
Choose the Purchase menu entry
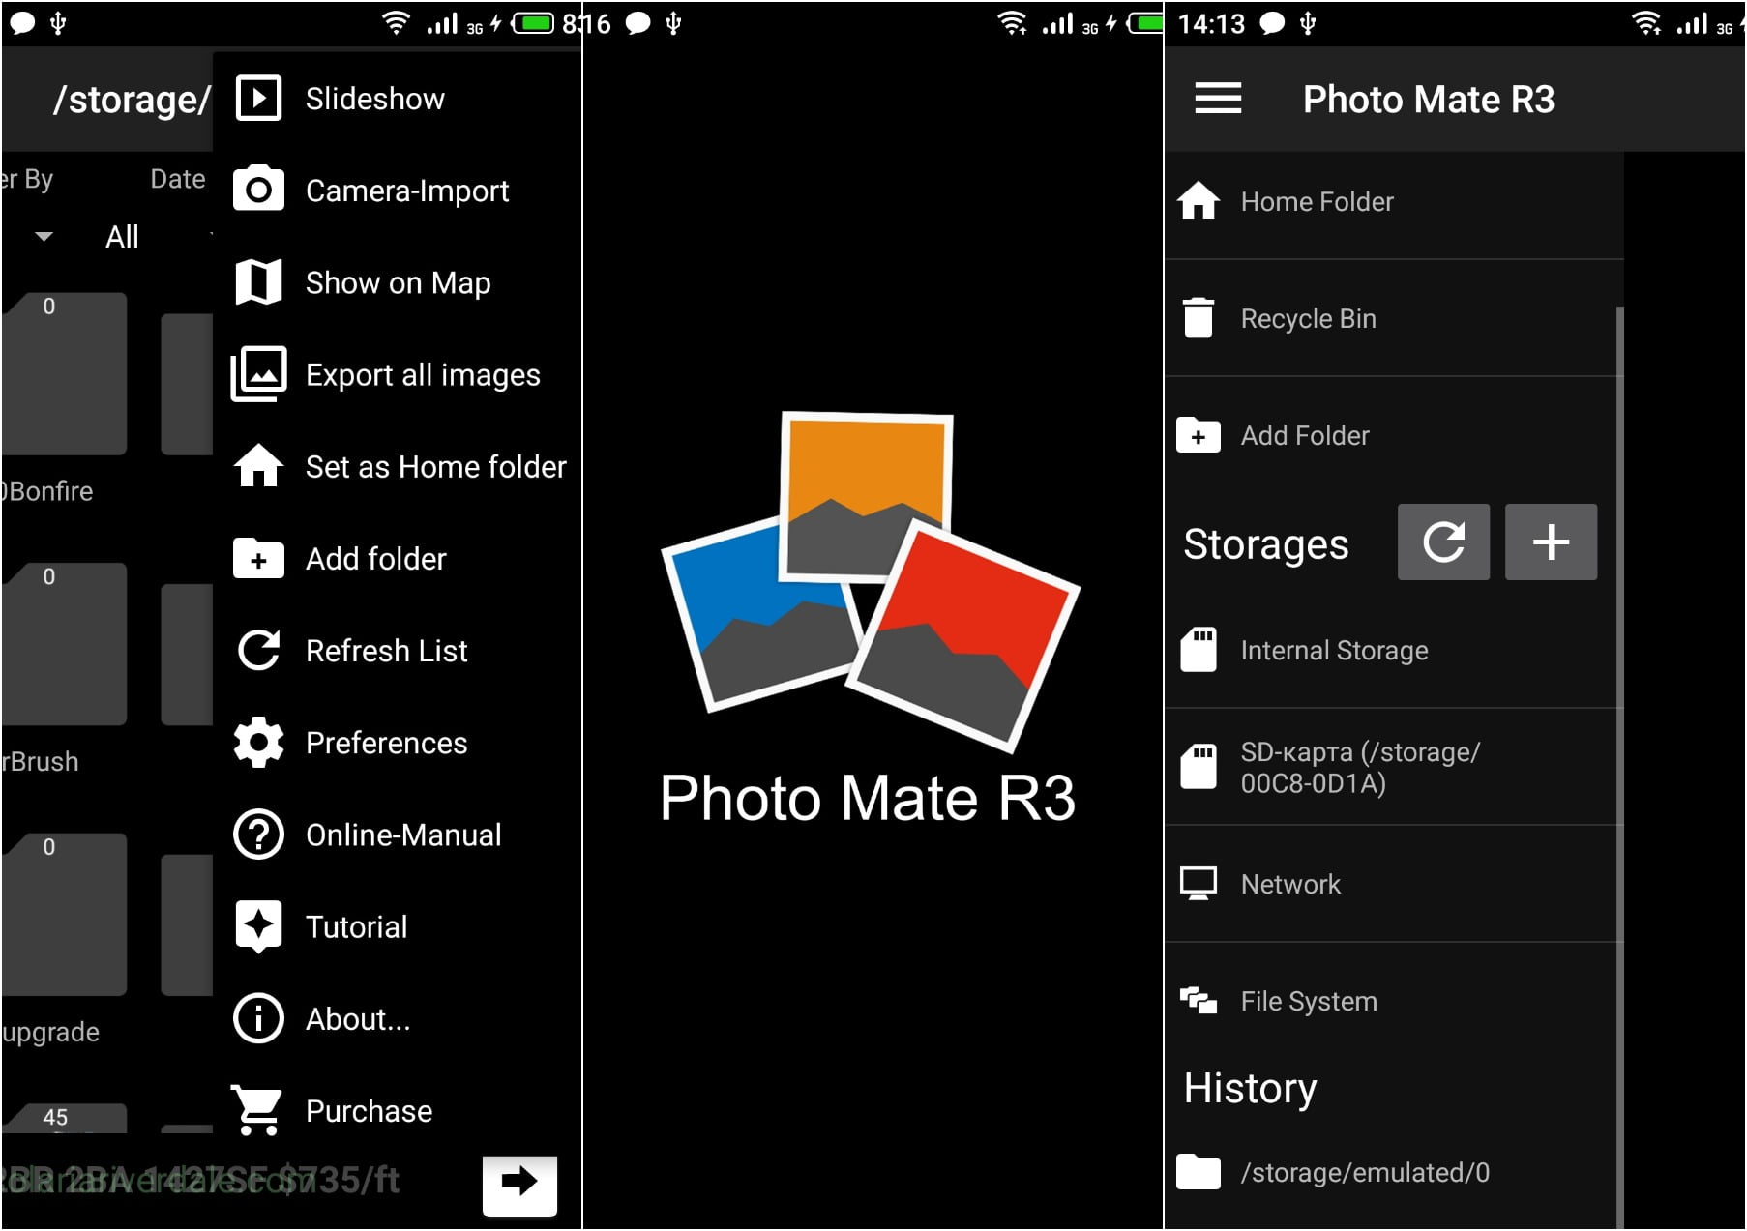pos(397,1110)
